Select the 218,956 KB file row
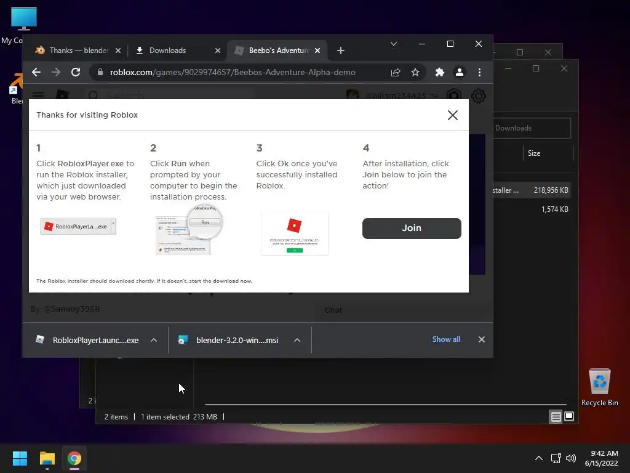 click(532, 190)
